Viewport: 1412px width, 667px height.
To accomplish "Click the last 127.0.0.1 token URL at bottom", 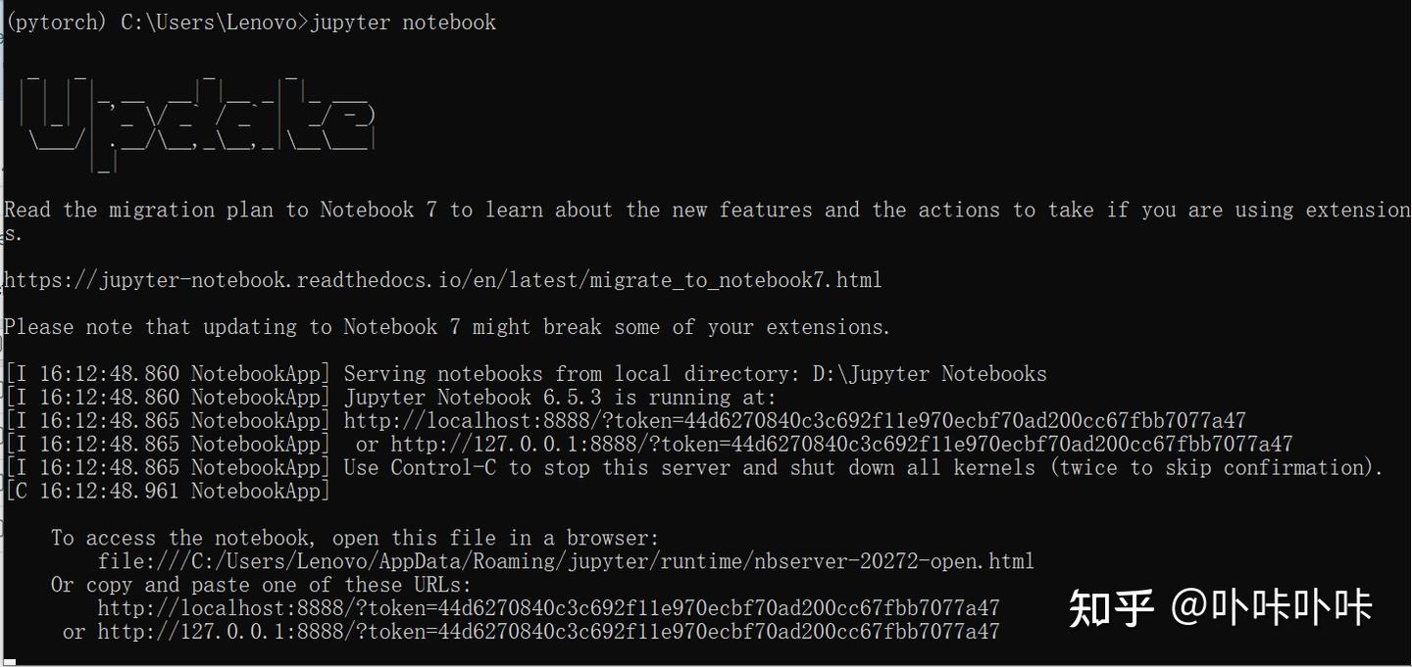I will pyautogui.click(x=548, y=632).
